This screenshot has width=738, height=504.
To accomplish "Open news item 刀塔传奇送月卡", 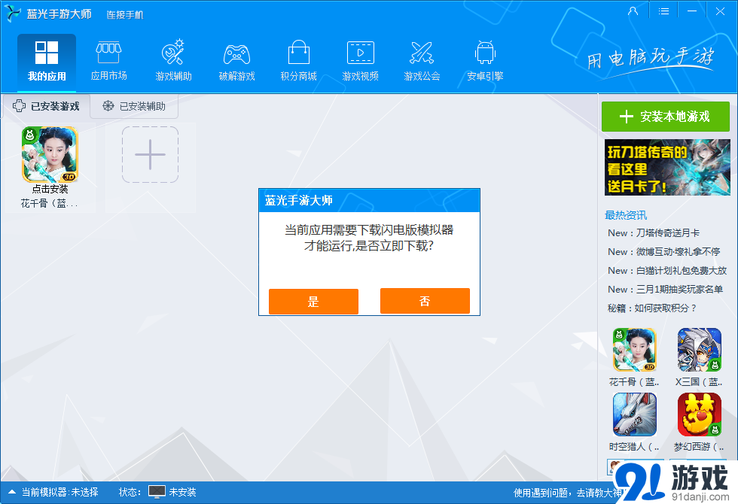I will point(654,232).
